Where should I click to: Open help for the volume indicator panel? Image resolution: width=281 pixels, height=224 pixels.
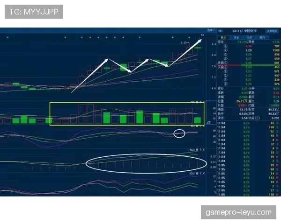(200, 102)
